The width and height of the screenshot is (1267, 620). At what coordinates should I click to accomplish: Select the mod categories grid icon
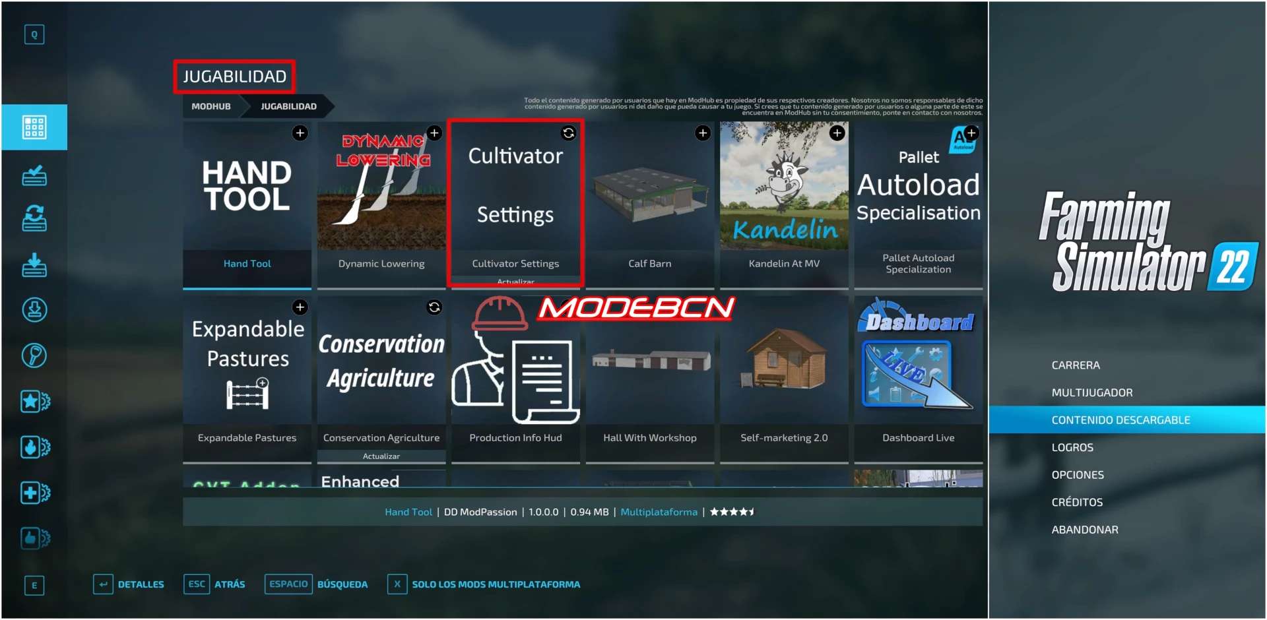pyautogui.click(x=34, y=127)
